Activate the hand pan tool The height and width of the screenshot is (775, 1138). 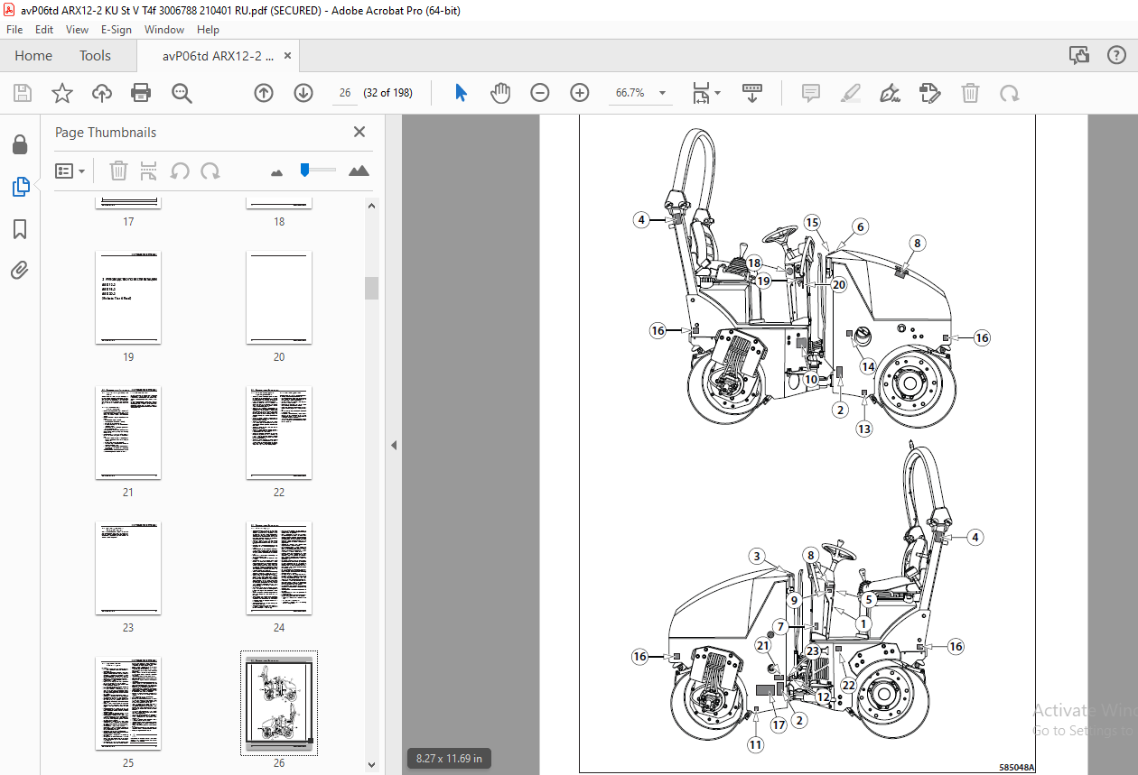coord(500,92)
